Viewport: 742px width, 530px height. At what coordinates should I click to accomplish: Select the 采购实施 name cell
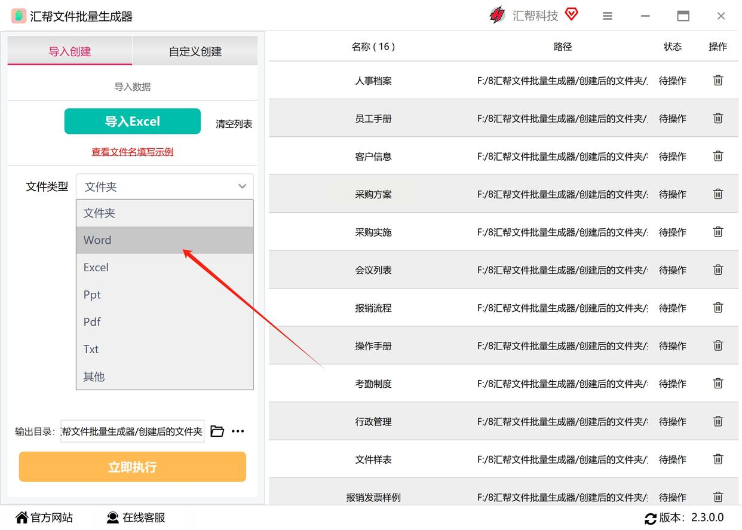373,232
